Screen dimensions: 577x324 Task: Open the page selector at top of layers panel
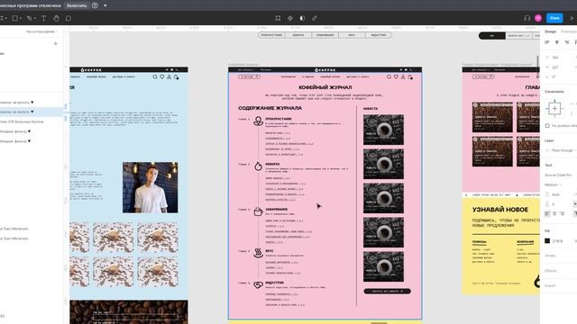coord(41,31)
